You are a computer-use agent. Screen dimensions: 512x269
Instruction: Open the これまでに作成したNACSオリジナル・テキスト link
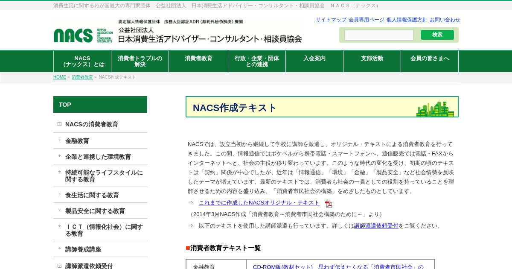click(x=259, y=203)
